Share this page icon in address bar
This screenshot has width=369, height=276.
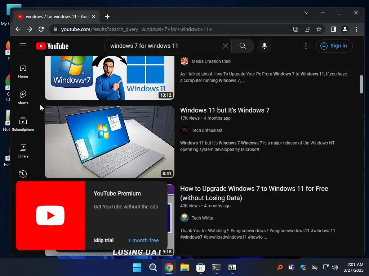[307, 29]
